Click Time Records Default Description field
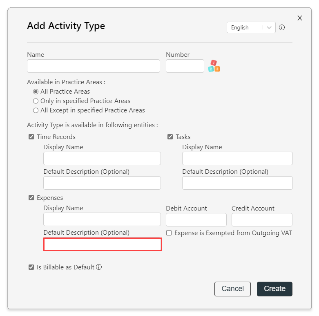This screenshot has height=316, width=319. [102, 183]
